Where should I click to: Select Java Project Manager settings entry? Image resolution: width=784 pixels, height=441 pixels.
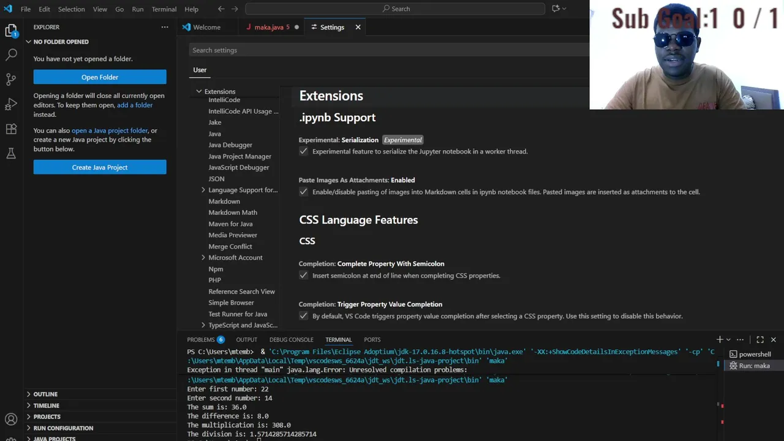click(x=239, y=156)
